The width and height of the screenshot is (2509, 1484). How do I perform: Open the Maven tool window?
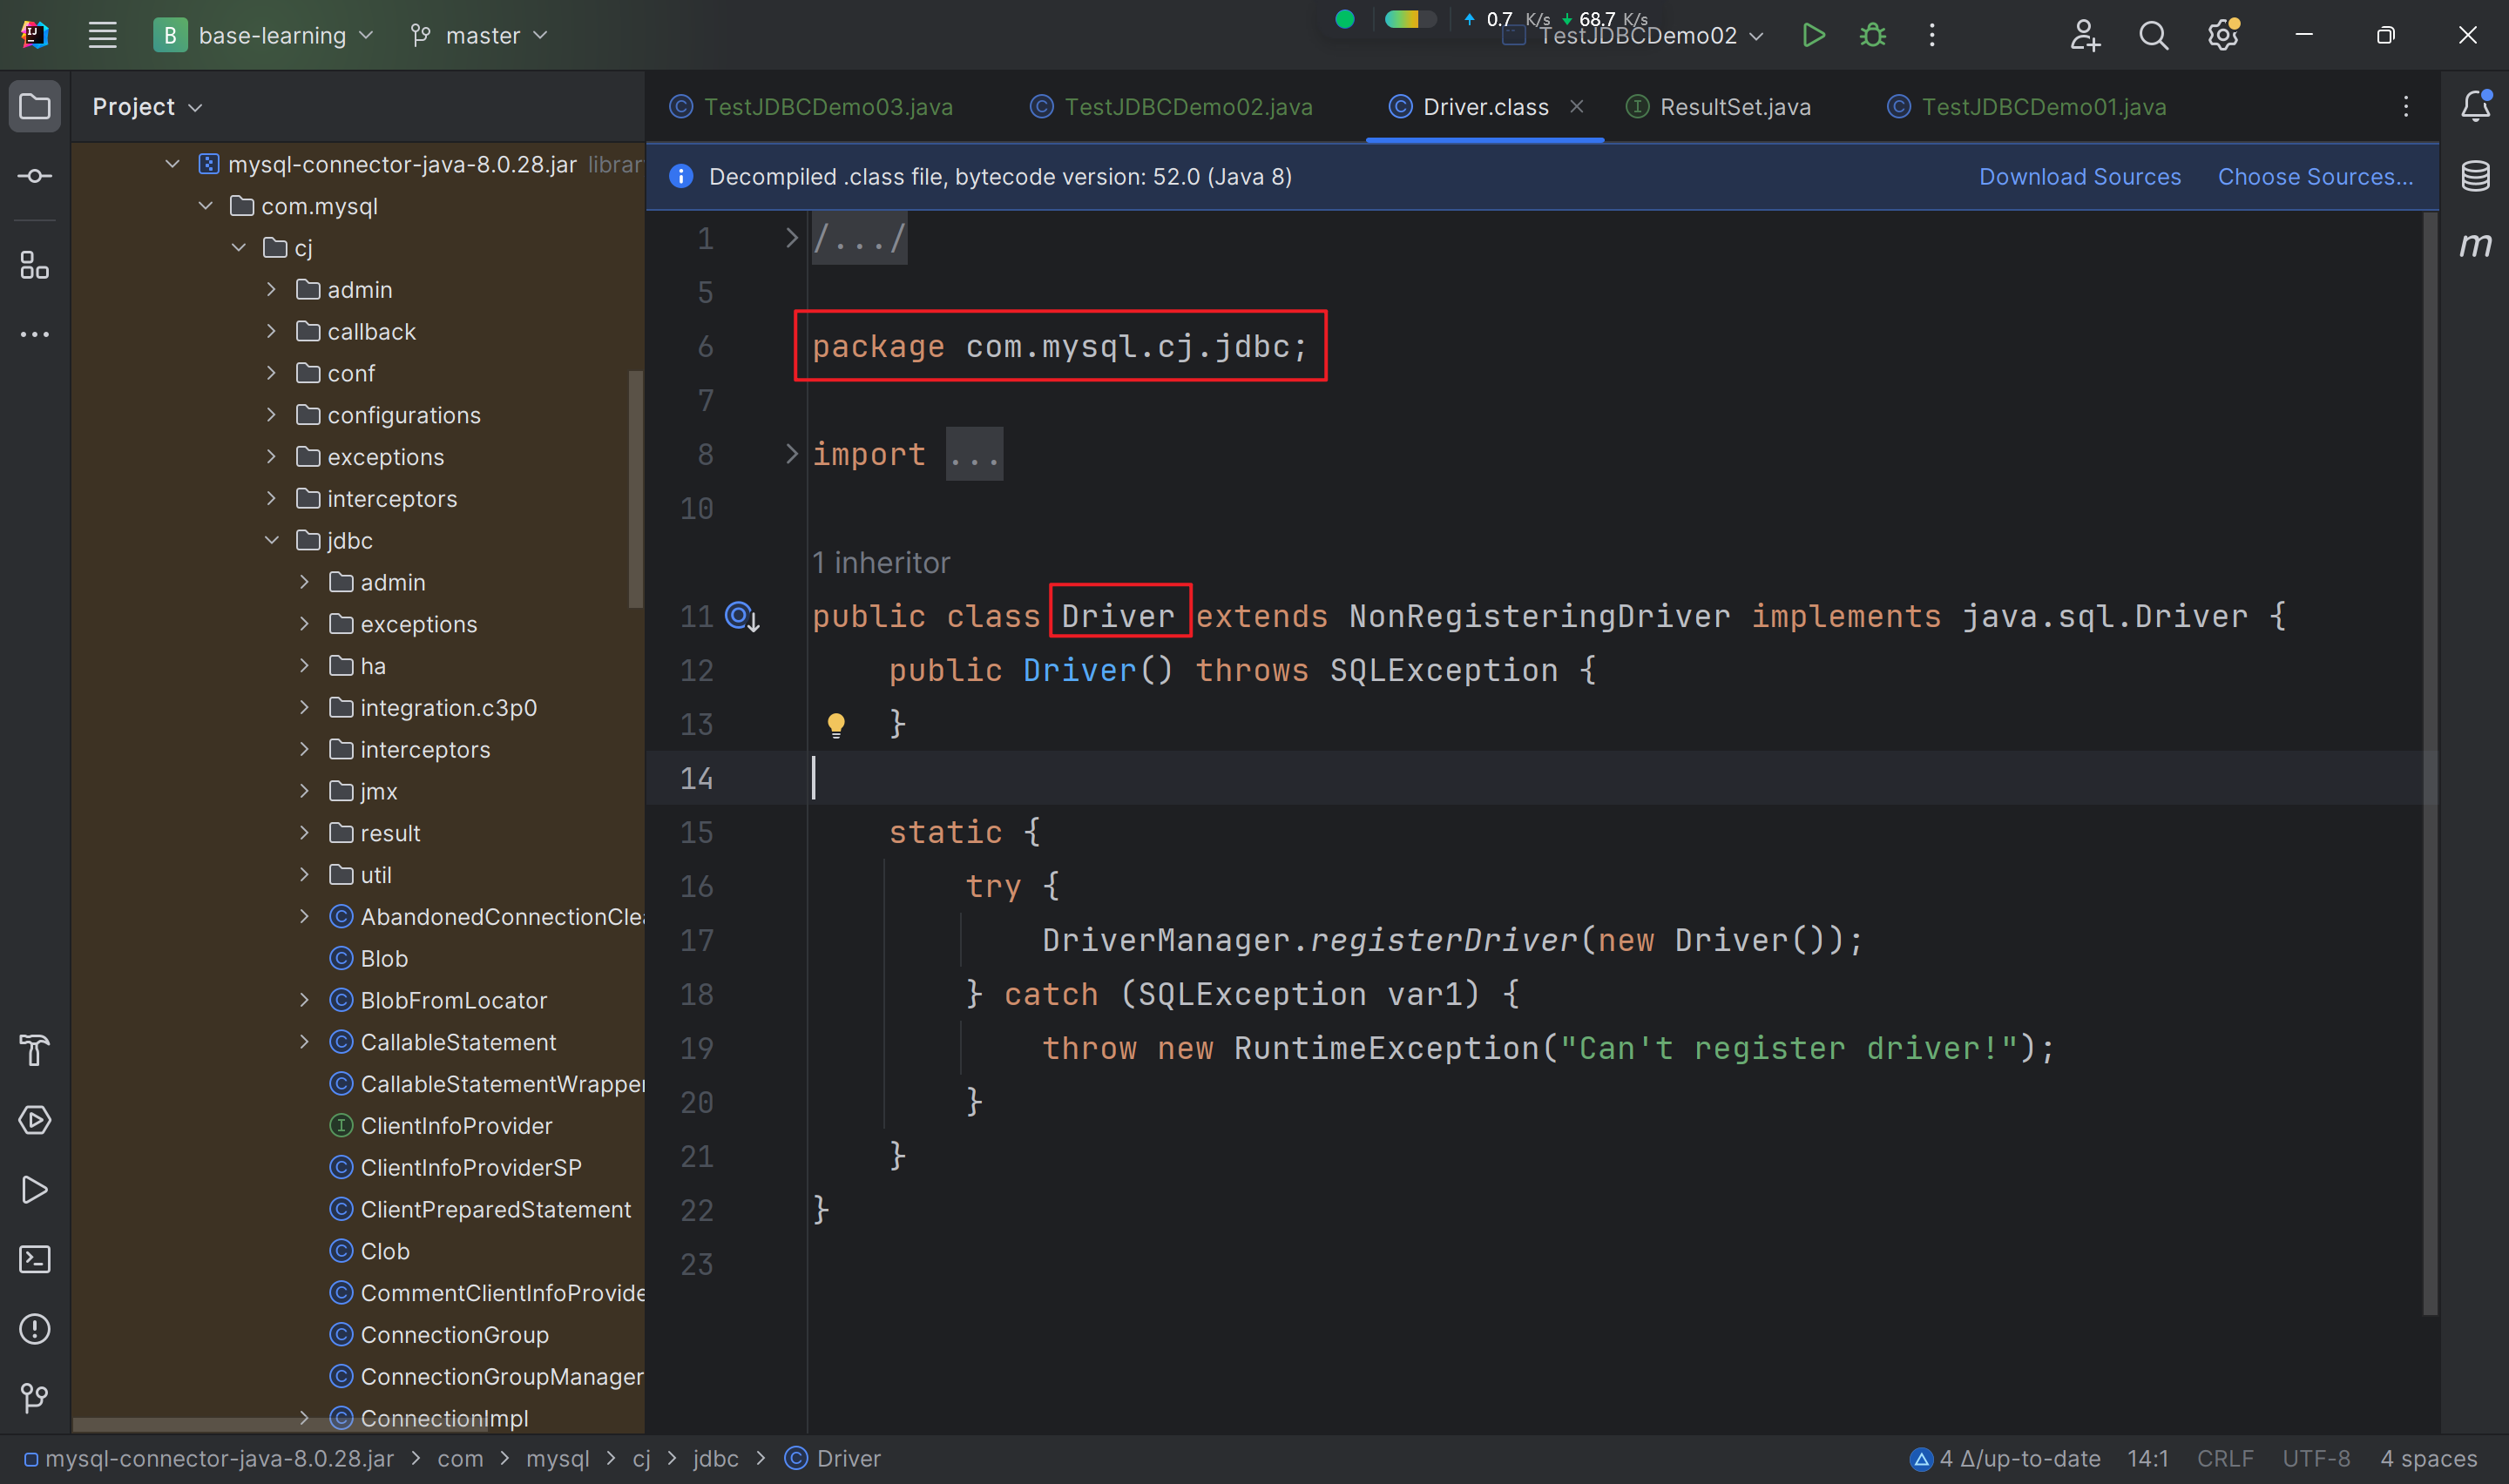coord(2475,245)
